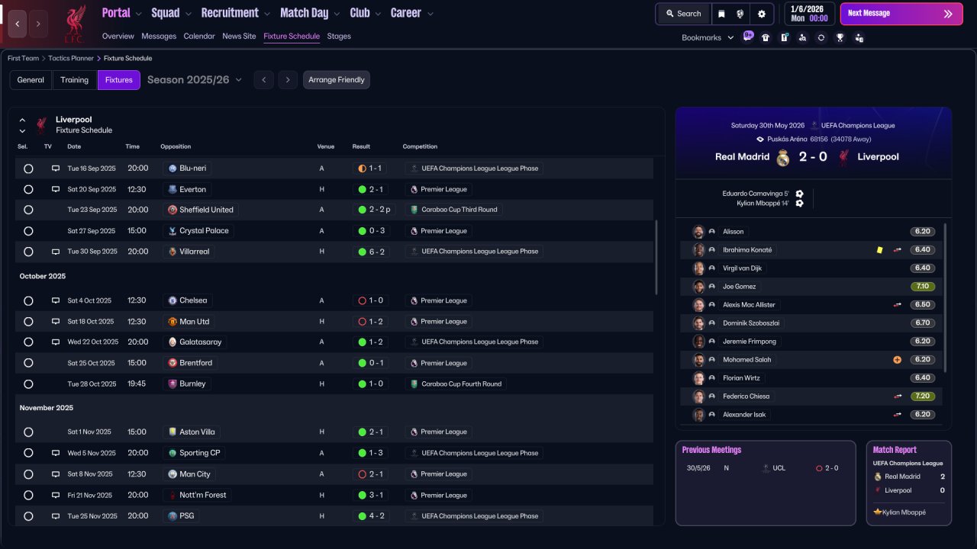Select the Everton fixture radio button
Viewport: 977px width, 549px height.
(28, 189)
